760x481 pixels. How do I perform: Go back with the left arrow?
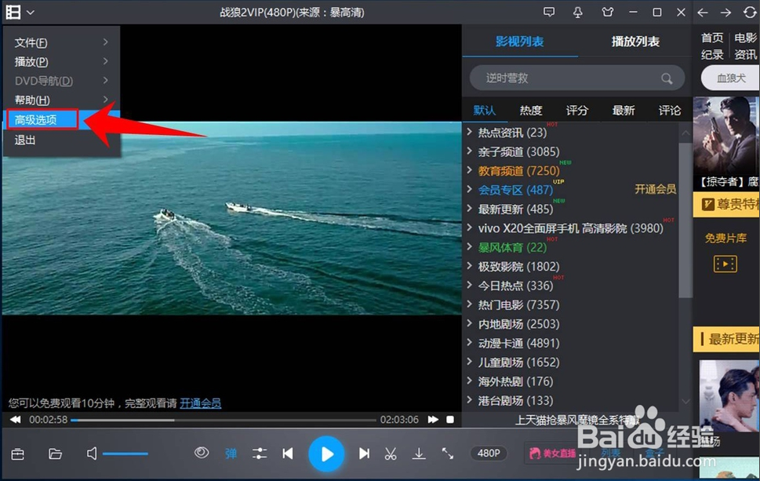point(702,13)
